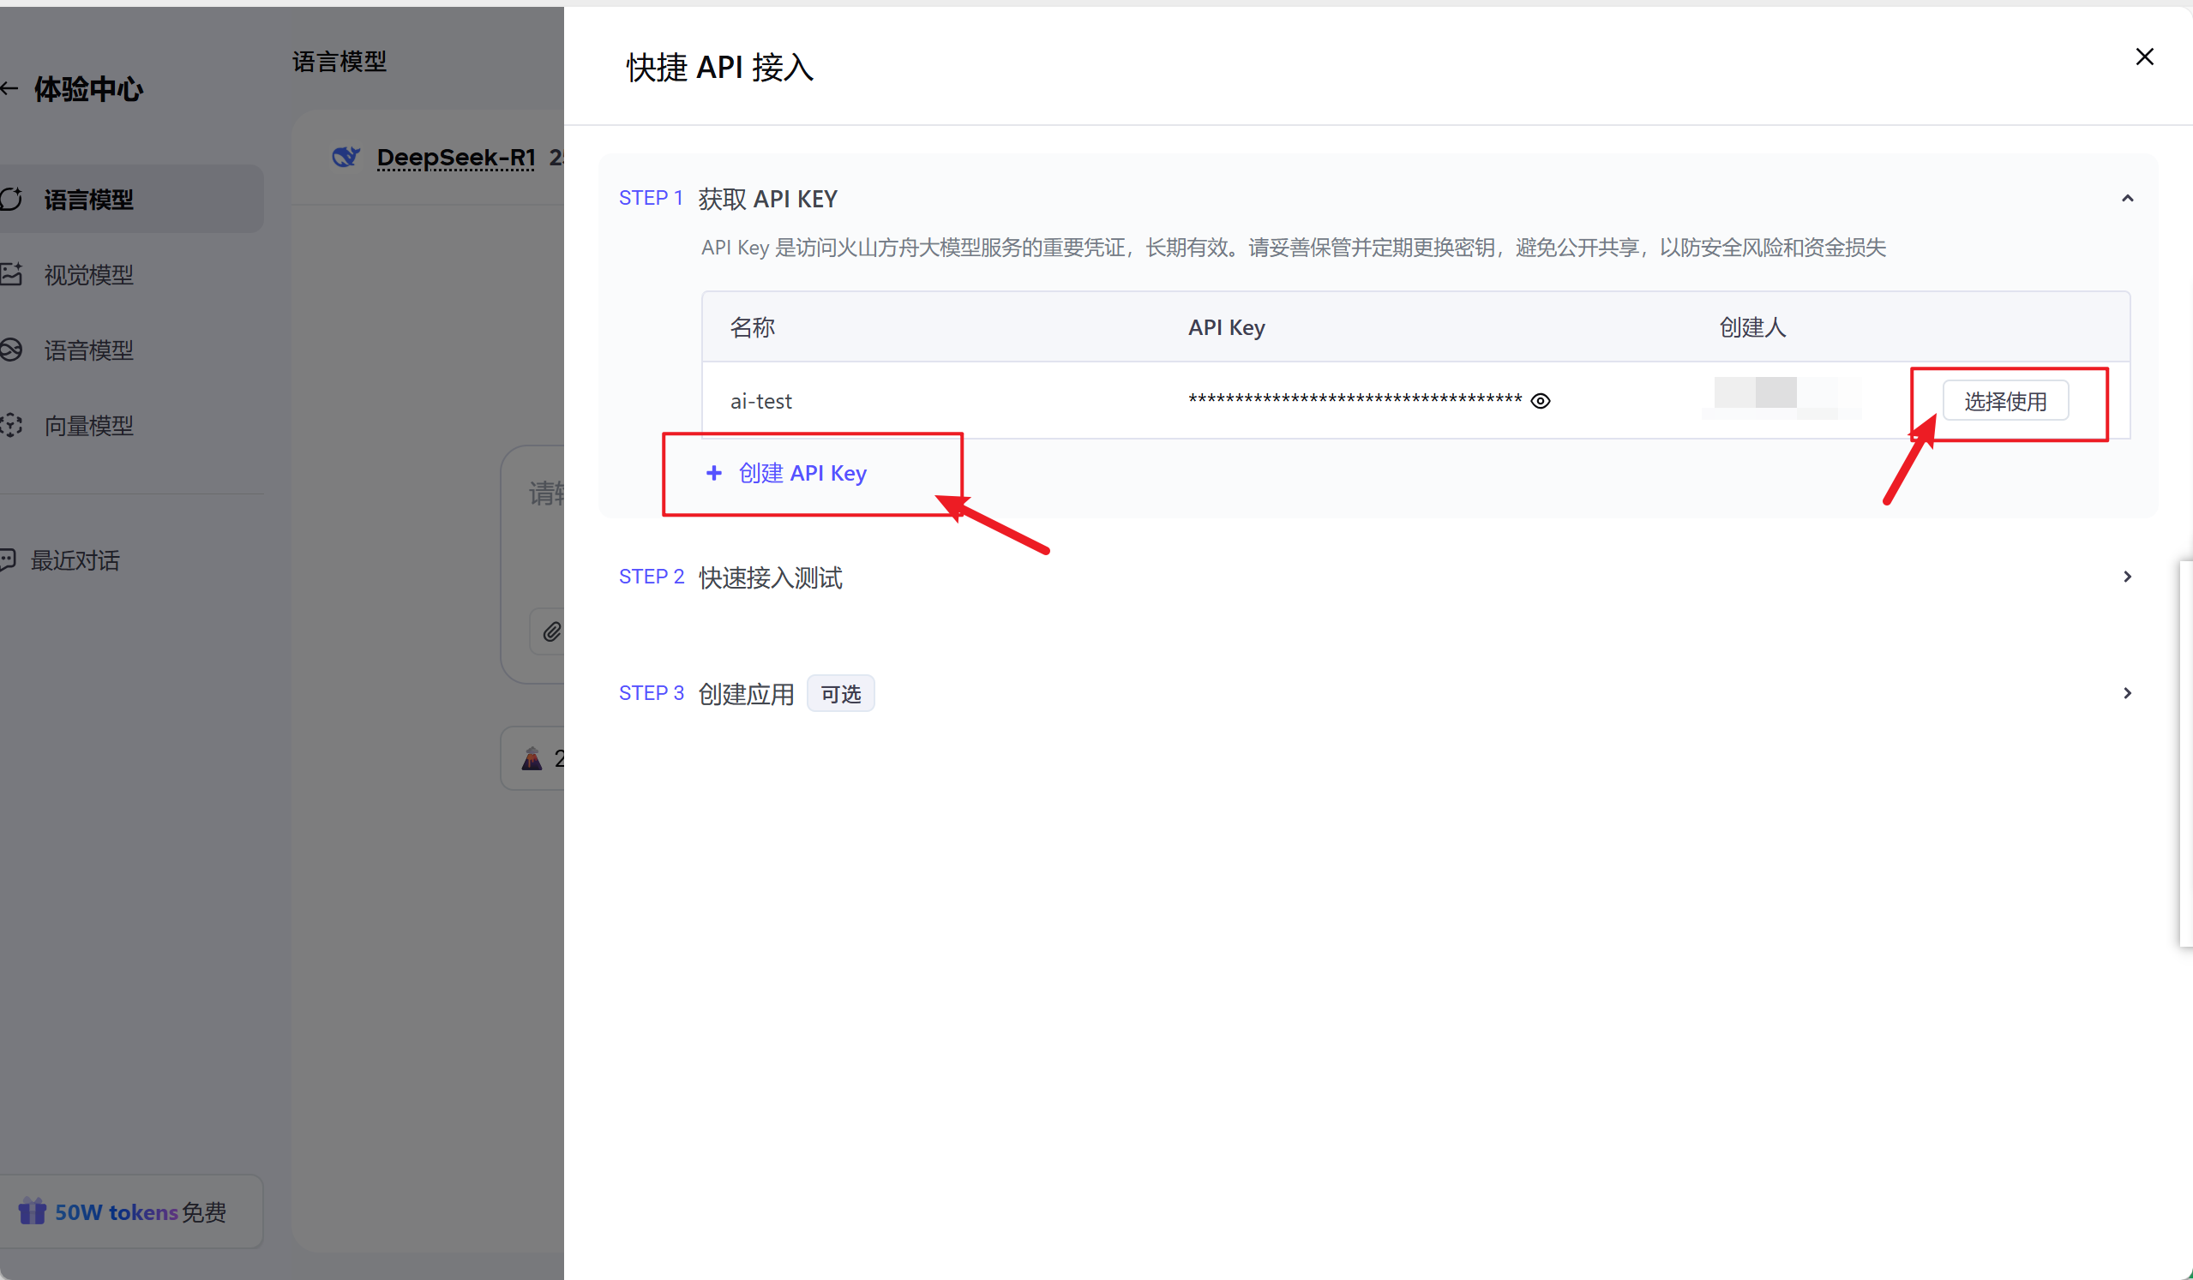
Task: Click the paperclip attachment icon
Action: point(552,631)
